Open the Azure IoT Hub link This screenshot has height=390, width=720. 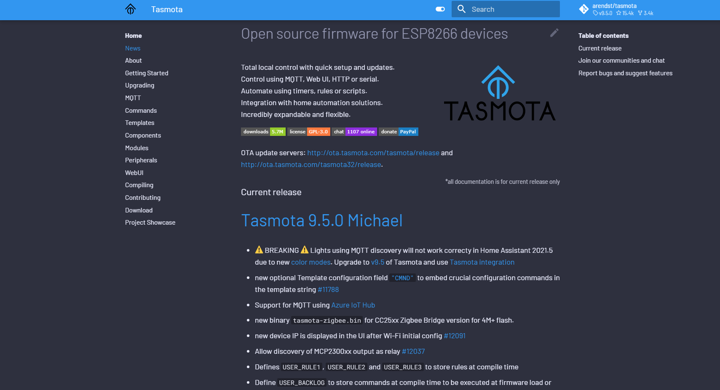[353, 305]
